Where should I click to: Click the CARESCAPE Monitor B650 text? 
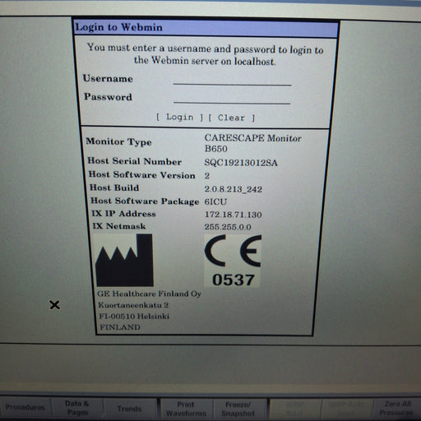pyautogui.click(x=252, y=143)
